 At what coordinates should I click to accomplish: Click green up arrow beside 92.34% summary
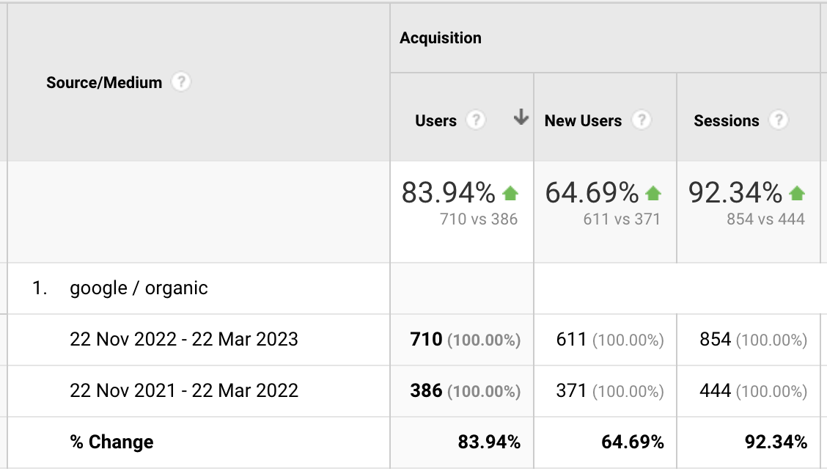pyautogui.click(x=797, y=194)
